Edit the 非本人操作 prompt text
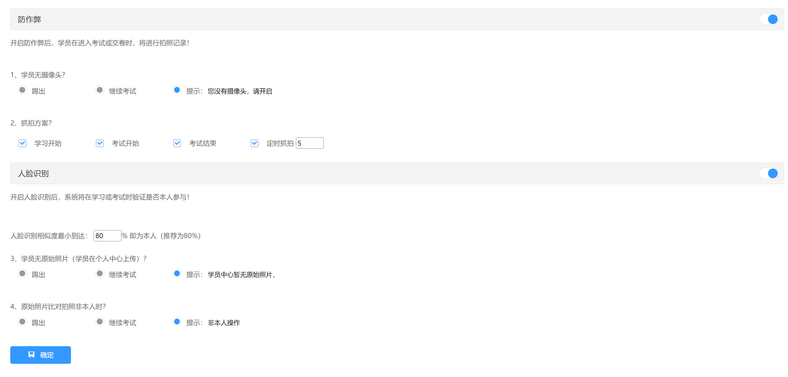The image size is (788, 377). tap(224, 323)
